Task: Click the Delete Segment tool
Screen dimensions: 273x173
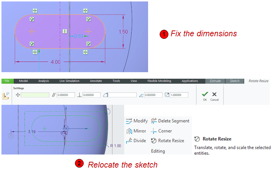Action: 154,121
